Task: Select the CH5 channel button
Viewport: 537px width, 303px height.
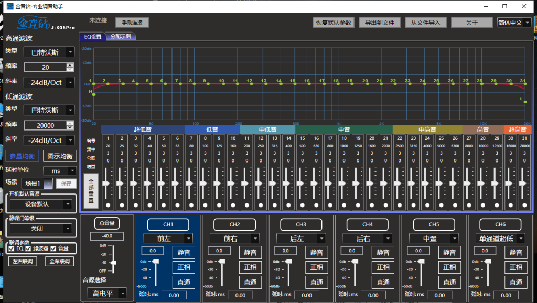Action: (434, 224)
